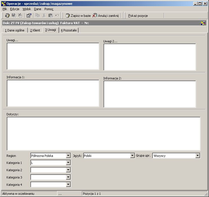The image size is (209, 197).
Task: Click the undo arrow icon
Action: coord(57,15)
